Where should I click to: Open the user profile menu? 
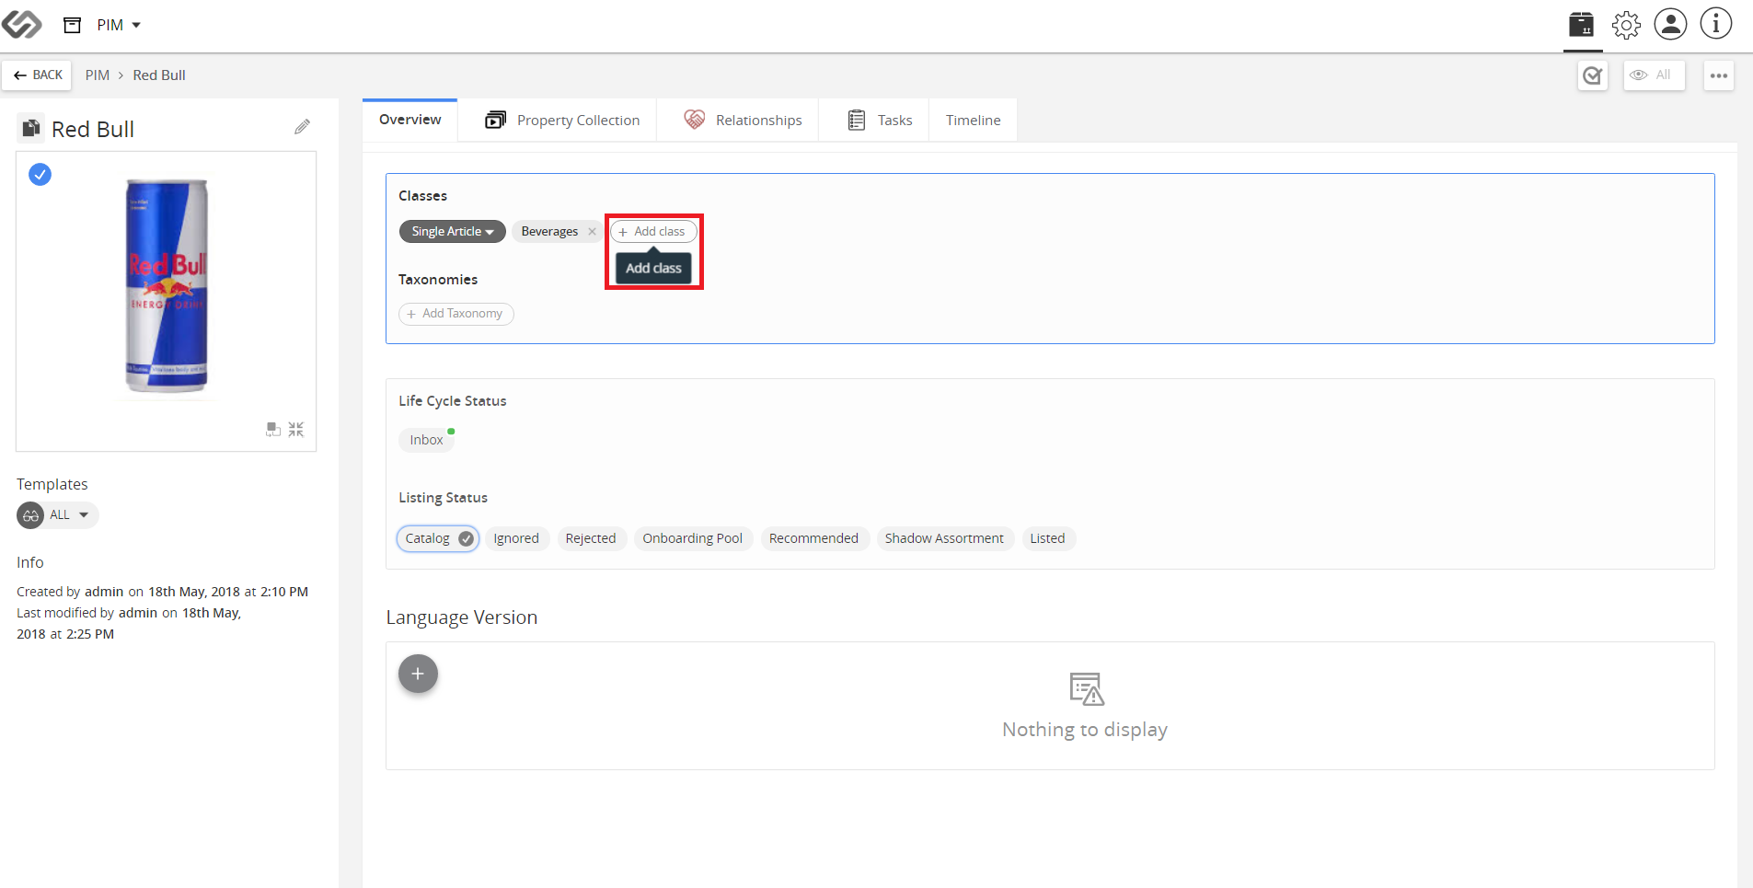point(1670,24)
